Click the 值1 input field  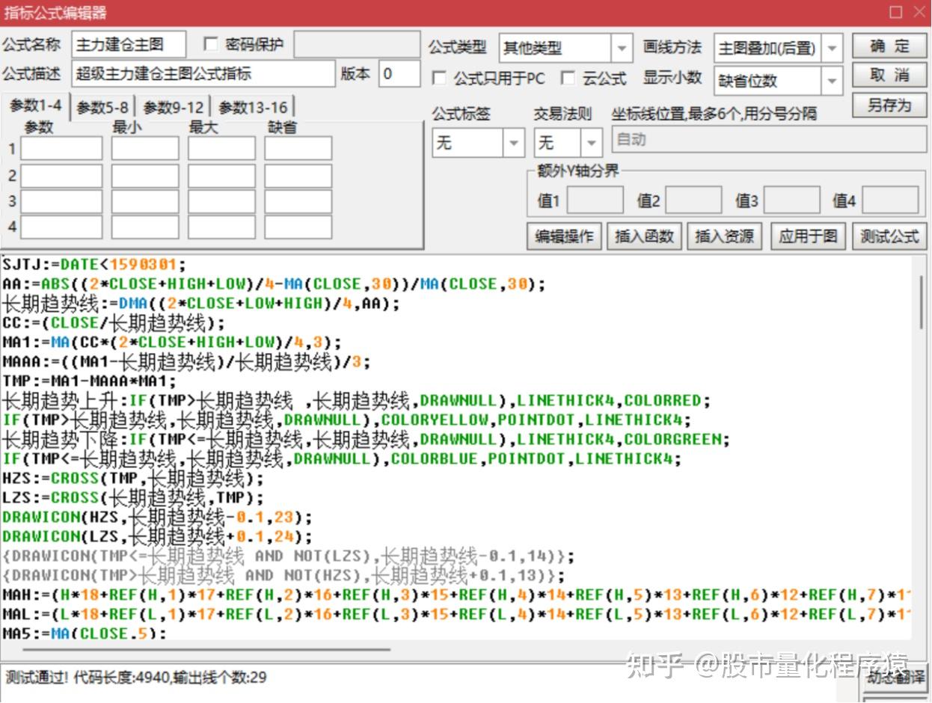point(595,200)
